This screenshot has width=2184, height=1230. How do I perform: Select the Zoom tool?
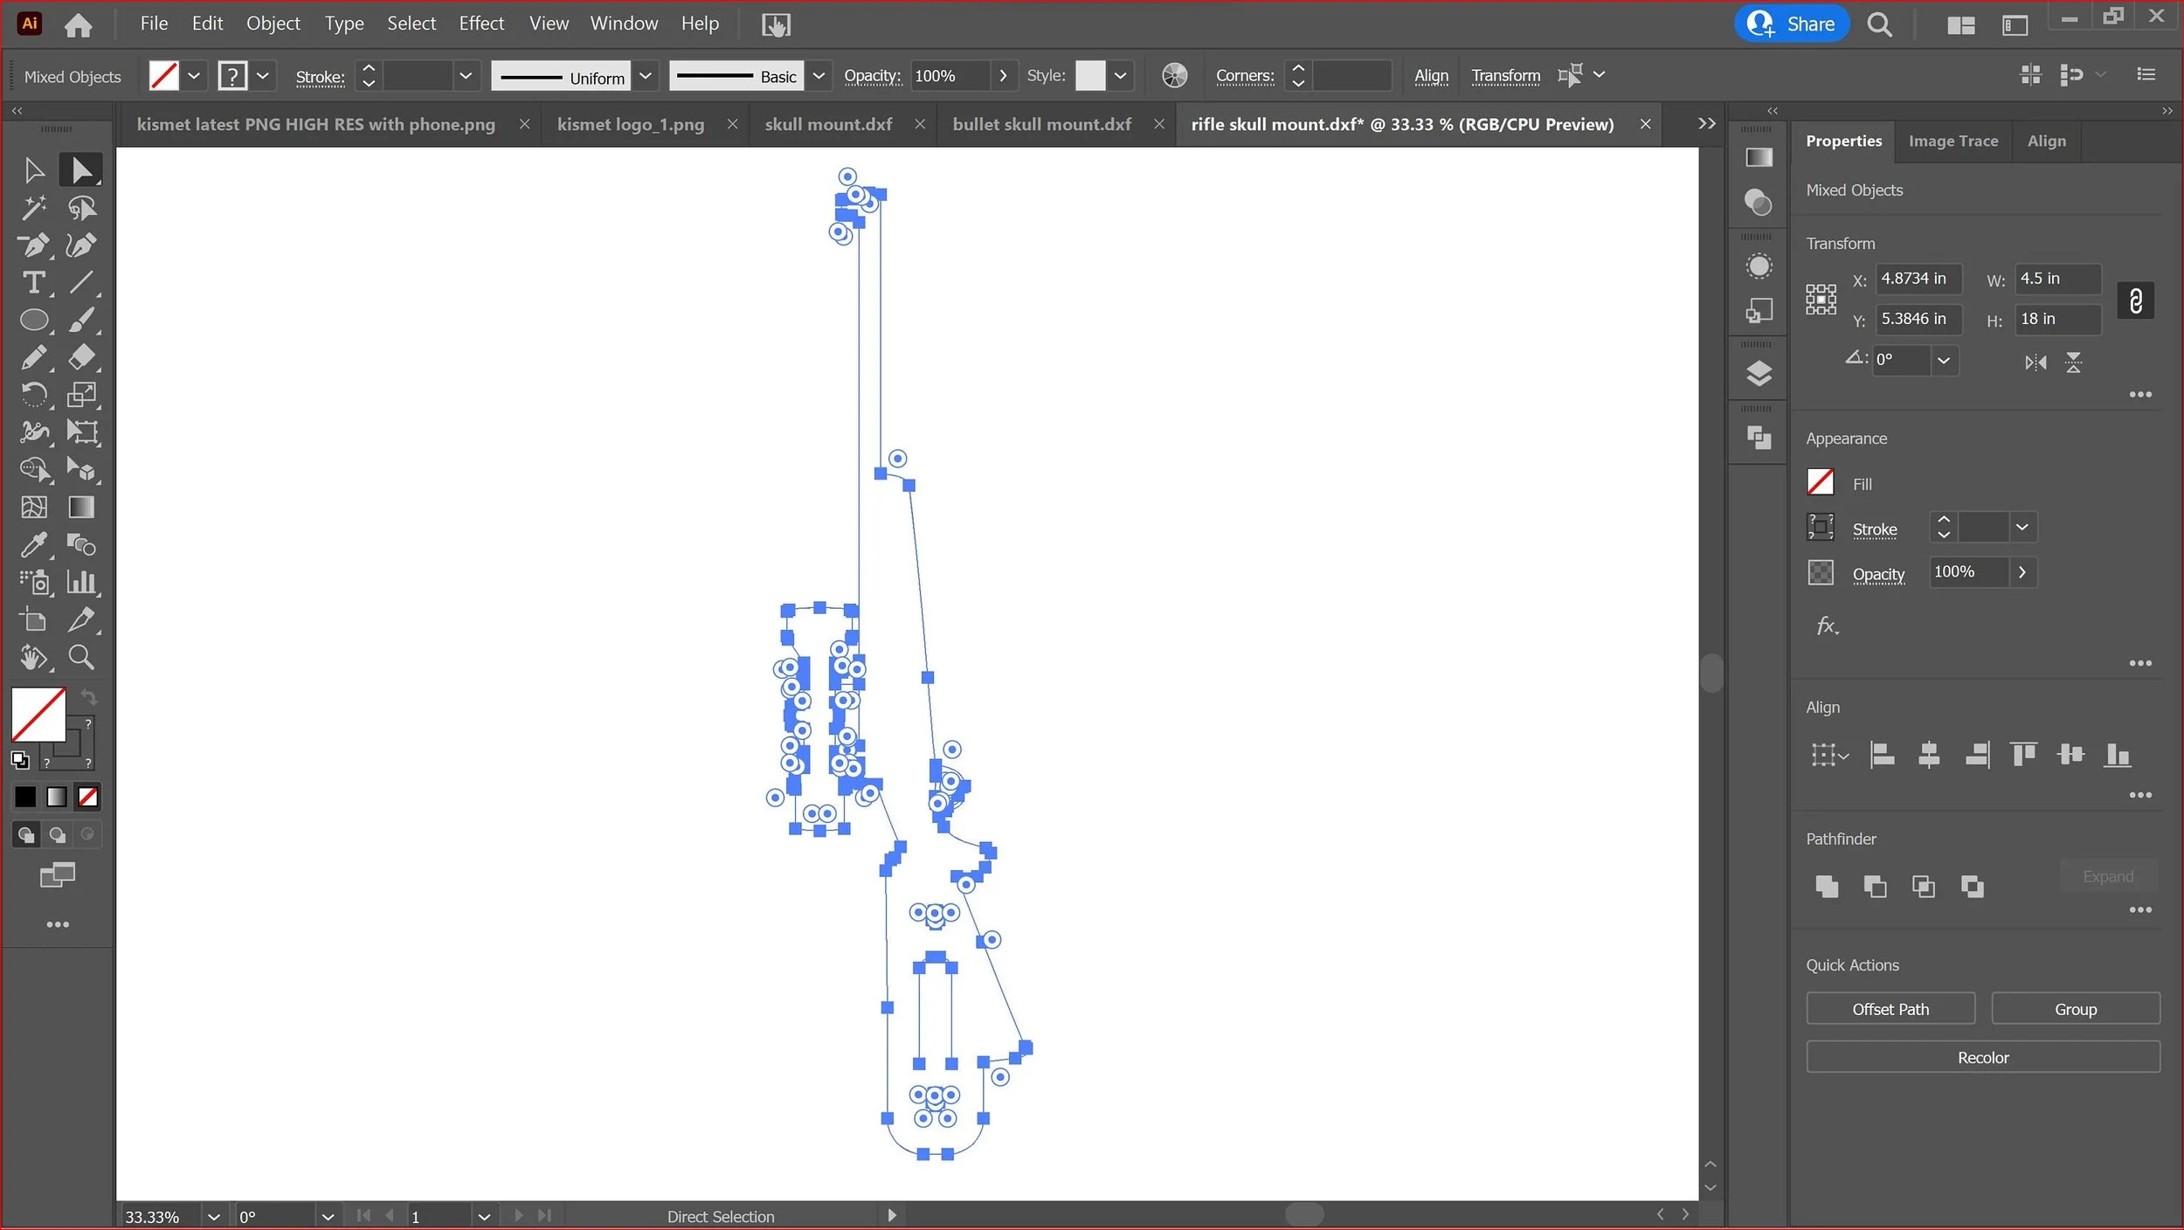tap(81, 657)
